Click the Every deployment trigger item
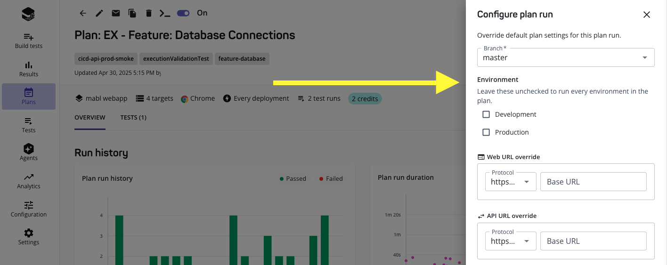 point(256,99)
